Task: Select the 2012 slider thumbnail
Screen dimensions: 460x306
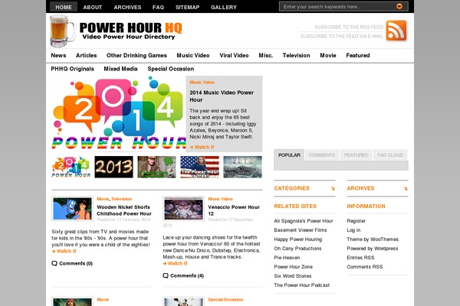Action: (x=242, y=167)
